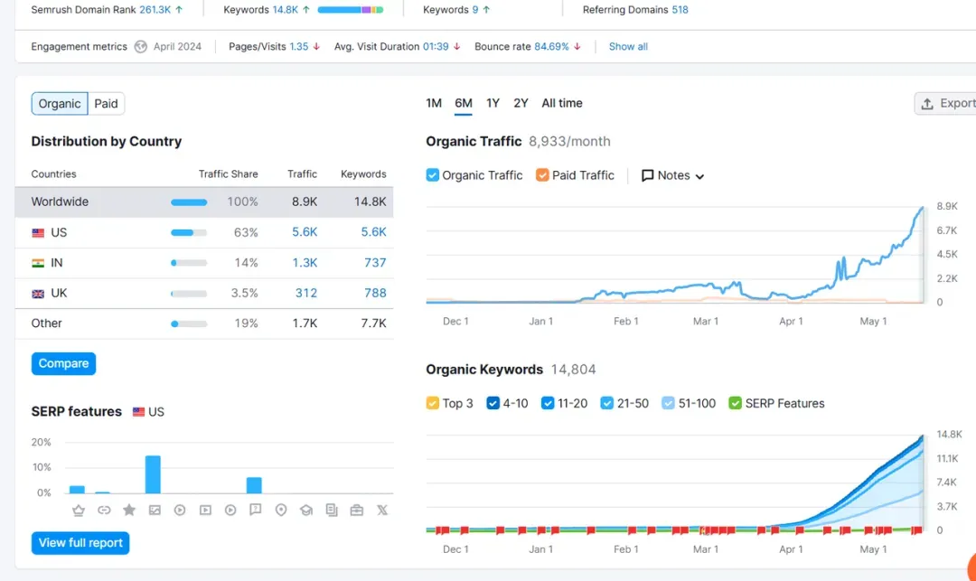Click the crown featured snippet SERP icon
The image size is (976, 581).
79,511
